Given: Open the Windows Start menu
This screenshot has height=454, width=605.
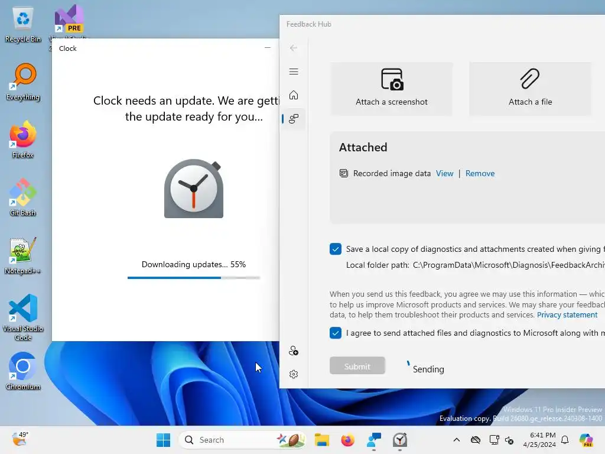Looking at the screenshot, I should (x=163, y=440).
